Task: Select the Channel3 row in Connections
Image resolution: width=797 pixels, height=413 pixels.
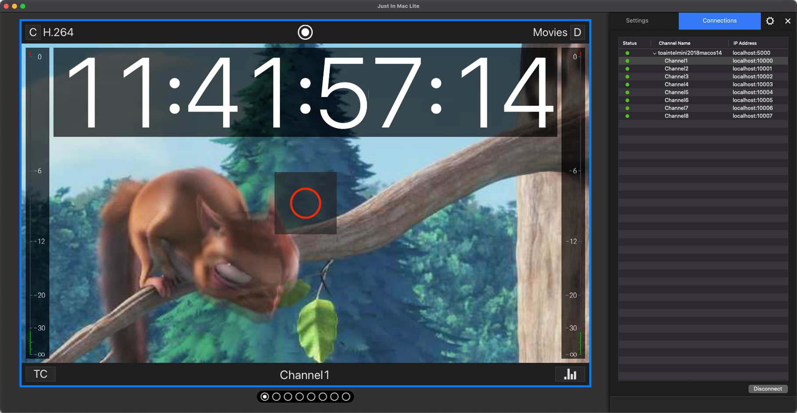Action: pyautogui.click(x=703, y=77)
